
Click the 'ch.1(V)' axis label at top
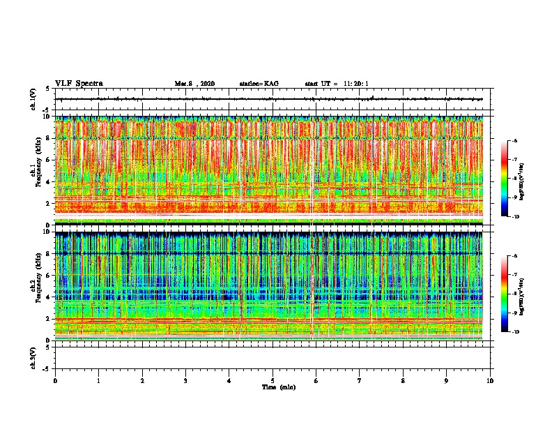(33, 99)
